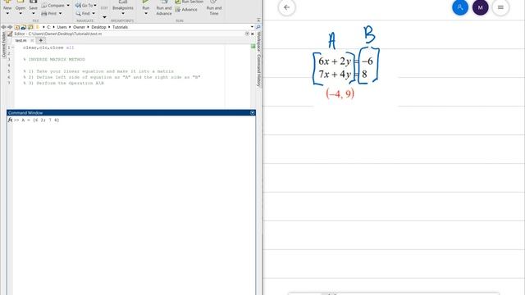This screenshot has width=525, height=295.
Task: Open the Breakpoints dropdown arrow
Action: (122, 13)
